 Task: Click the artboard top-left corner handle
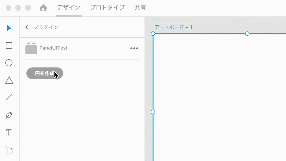tap(153, 34)
